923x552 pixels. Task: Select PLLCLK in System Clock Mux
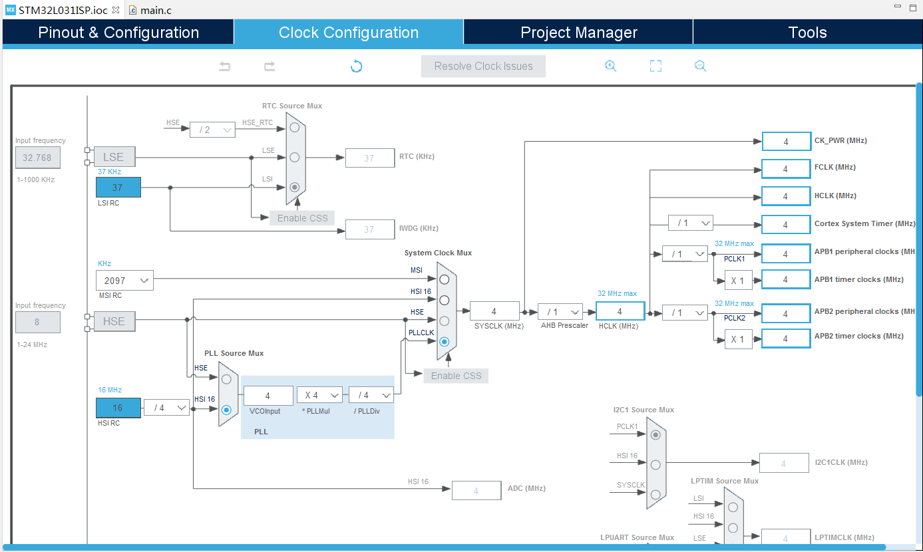pos(444,342)
